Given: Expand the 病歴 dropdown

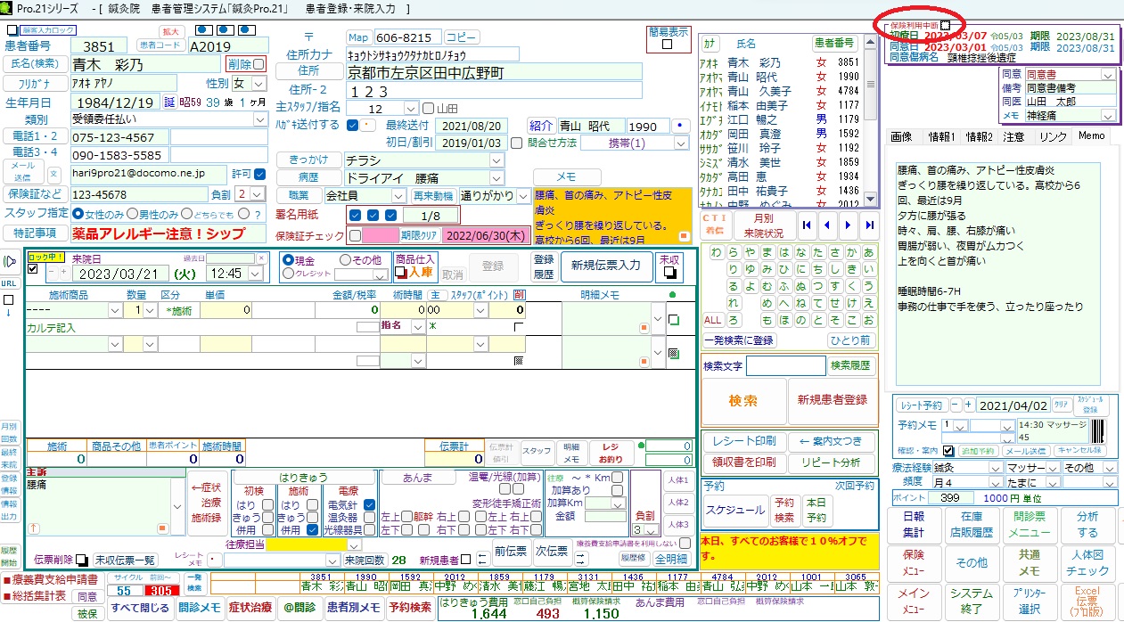Looking at the screenshot, I should click(496, 178).
